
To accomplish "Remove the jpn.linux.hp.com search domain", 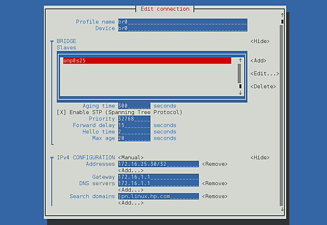I will 214,196.
